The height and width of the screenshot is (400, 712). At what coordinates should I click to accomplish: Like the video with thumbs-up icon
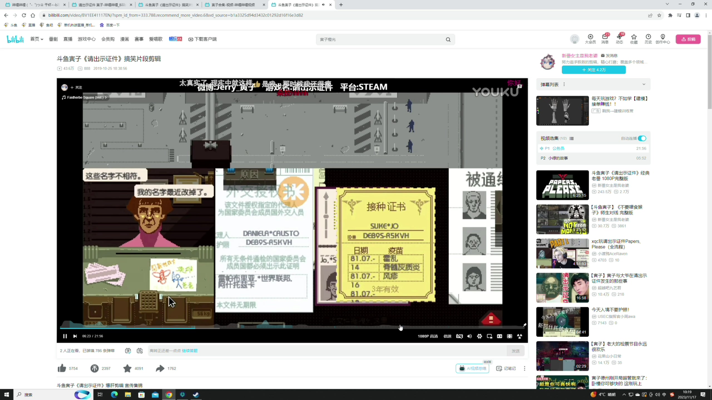click(62, 368)
